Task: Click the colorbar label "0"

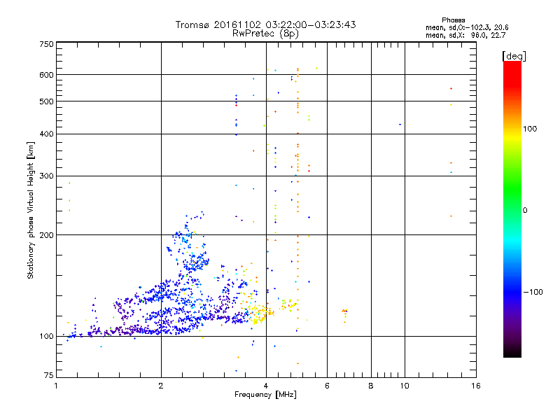Action: 525,211
